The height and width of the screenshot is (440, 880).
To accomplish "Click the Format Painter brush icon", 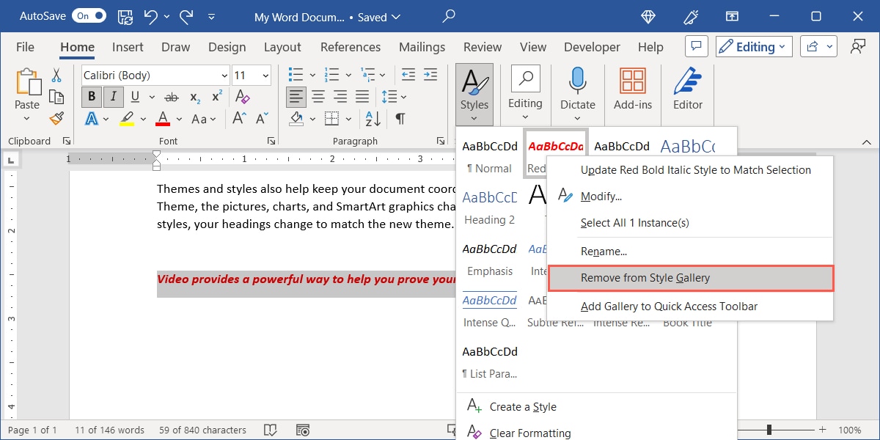I will tap(56, 118).
